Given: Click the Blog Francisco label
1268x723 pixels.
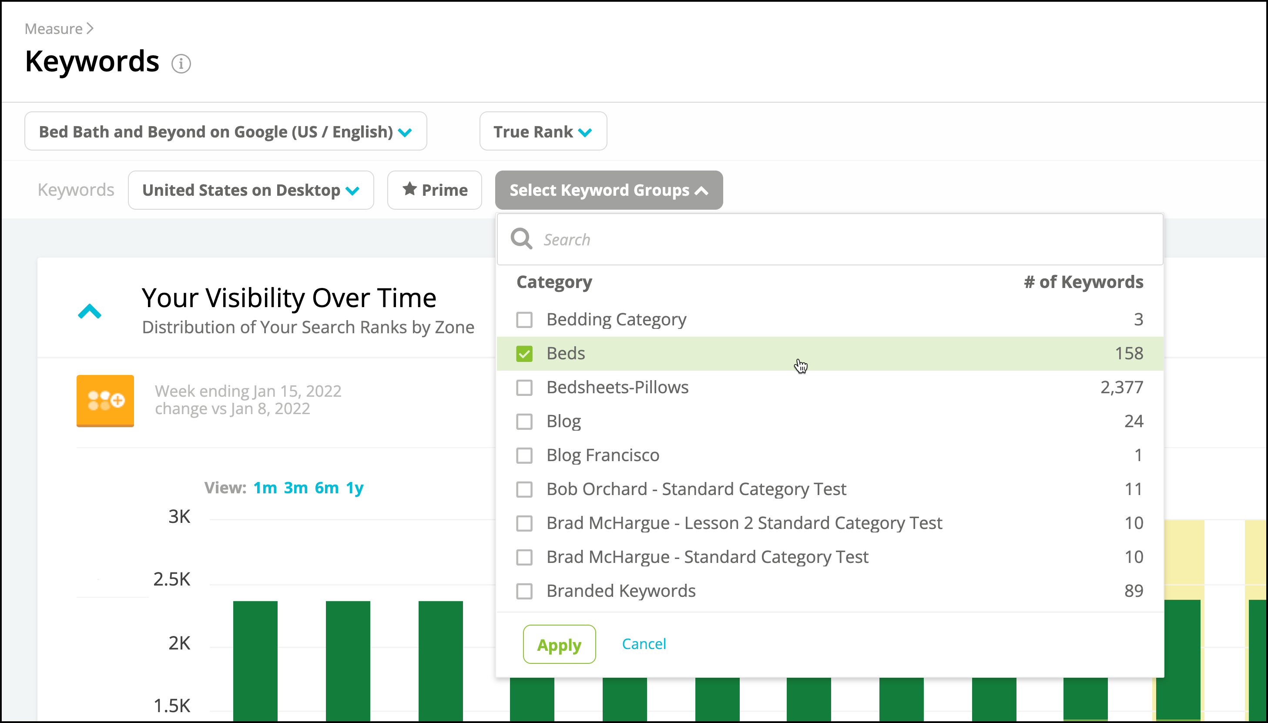Looking at the screenshot, I should pyautogui.click(x=603, y=455).
